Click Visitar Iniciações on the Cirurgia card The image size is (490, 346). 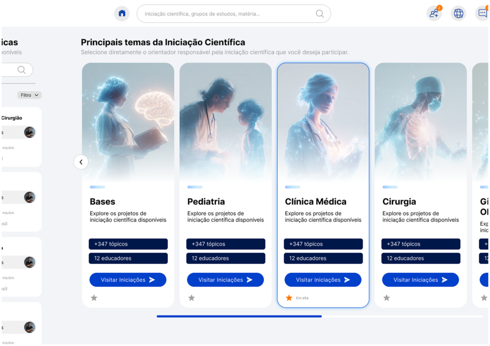click(421, 280)
